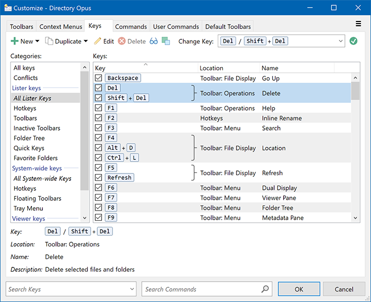Switch to the Context Menus tab
Viewport: 371px width, 302px height.
click(61, 27)
